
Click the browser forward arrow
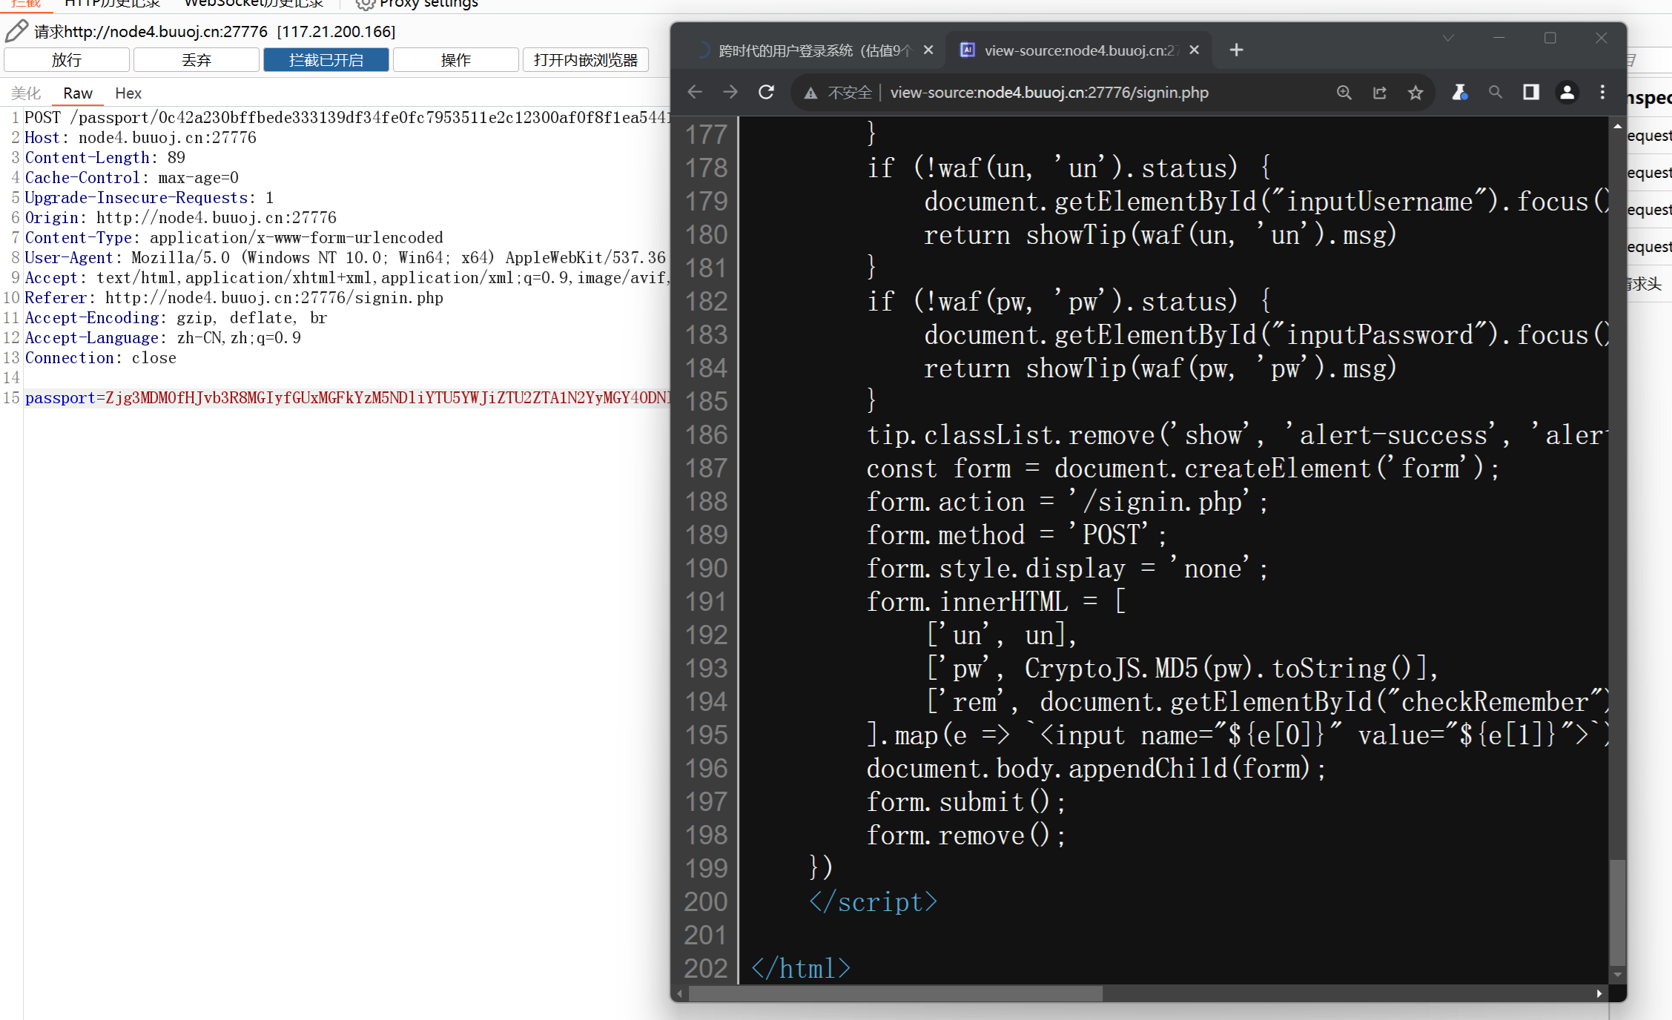[730, 92]
